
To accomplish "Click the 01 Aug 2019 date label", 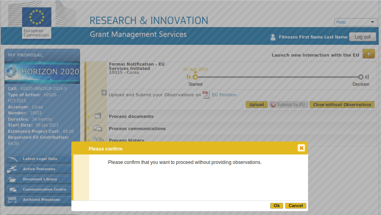I will pyautogui.click(x=195, y=69).
